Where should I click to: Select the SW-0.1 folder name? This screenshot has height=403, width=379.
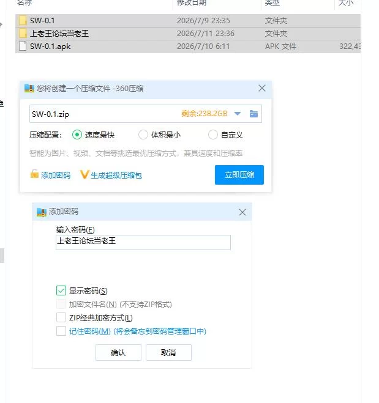(x=42, y=21)
